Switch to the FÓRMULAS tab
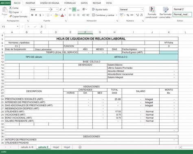 [70, 3]
